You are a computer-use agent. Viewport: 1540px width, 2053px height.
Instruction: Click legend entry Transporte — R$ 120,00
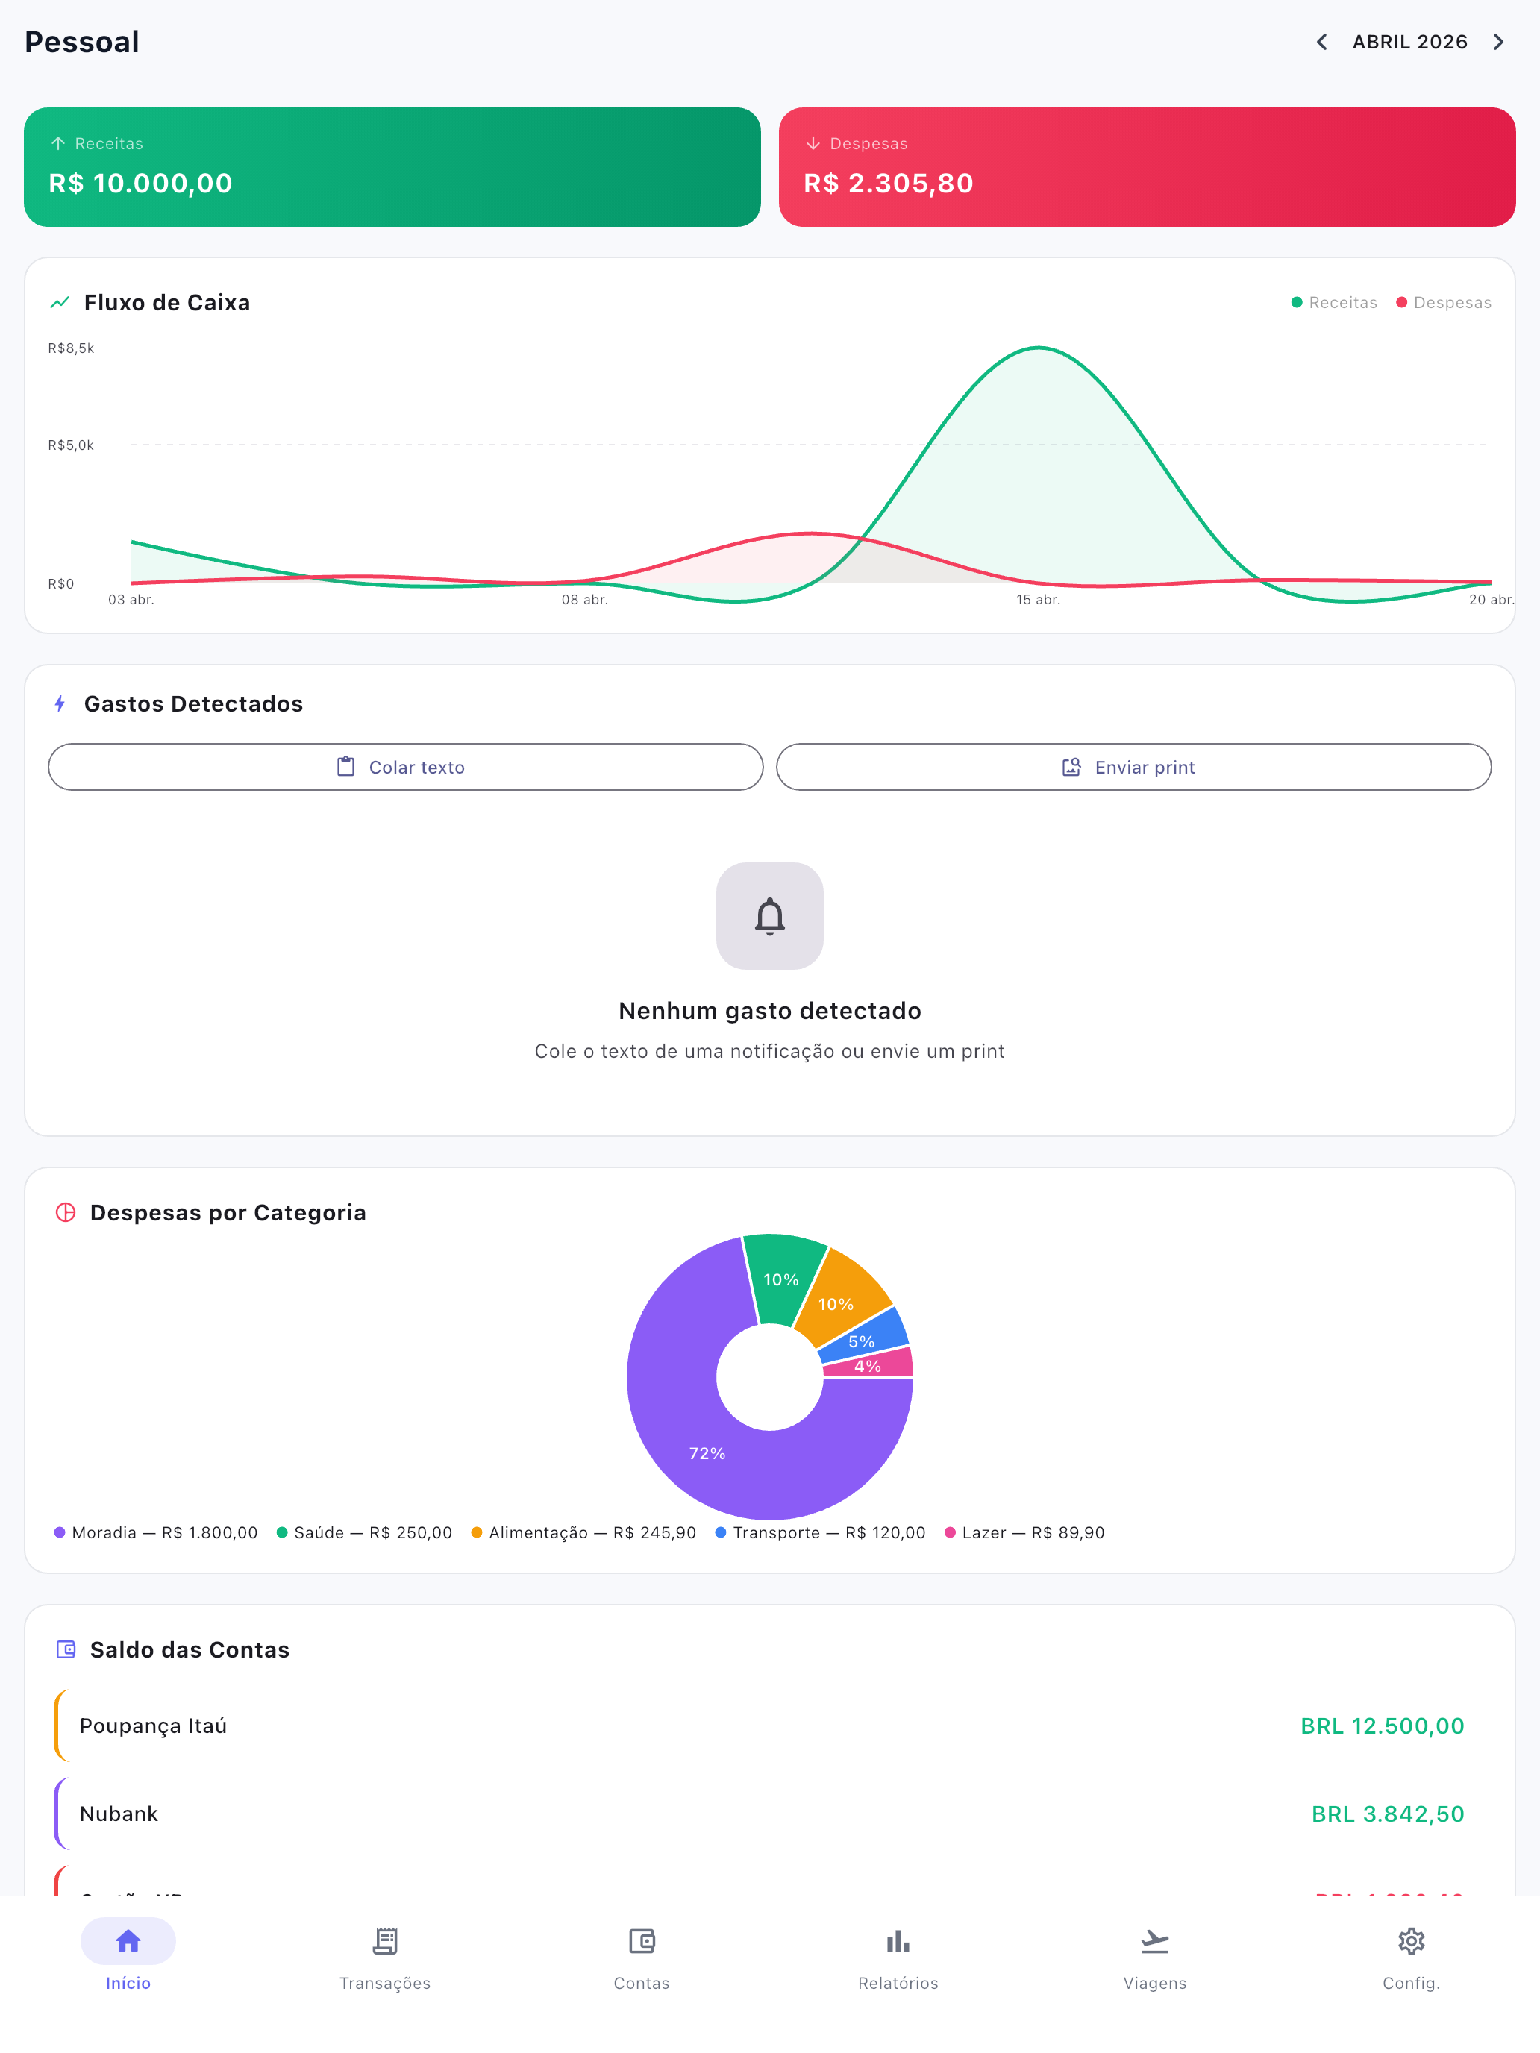pos(820,1532)
